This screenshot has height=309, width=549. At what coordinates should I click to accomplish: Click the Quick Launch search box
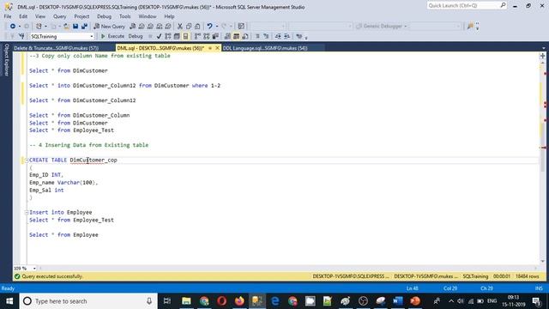click(467, 5)
